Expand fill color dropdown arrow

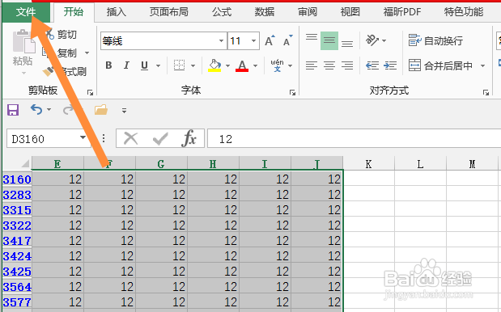(227, 65)
